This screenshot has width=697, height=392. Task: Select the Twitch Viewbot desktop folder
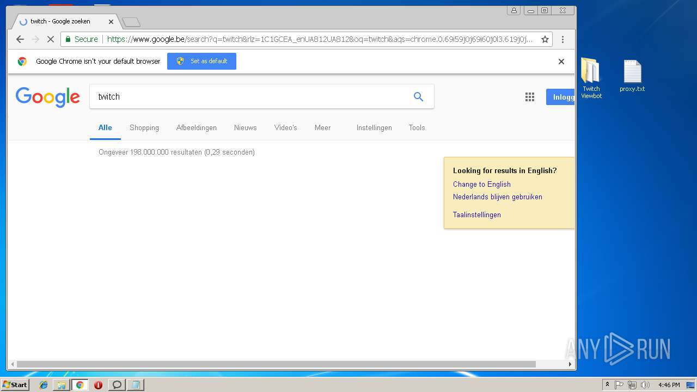point(591,79)
